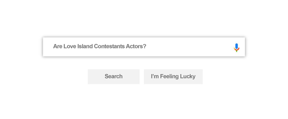Screen dimensions: 288x119
Task: Try your luck with I'm Feeling Lucky
Action: 173,77
